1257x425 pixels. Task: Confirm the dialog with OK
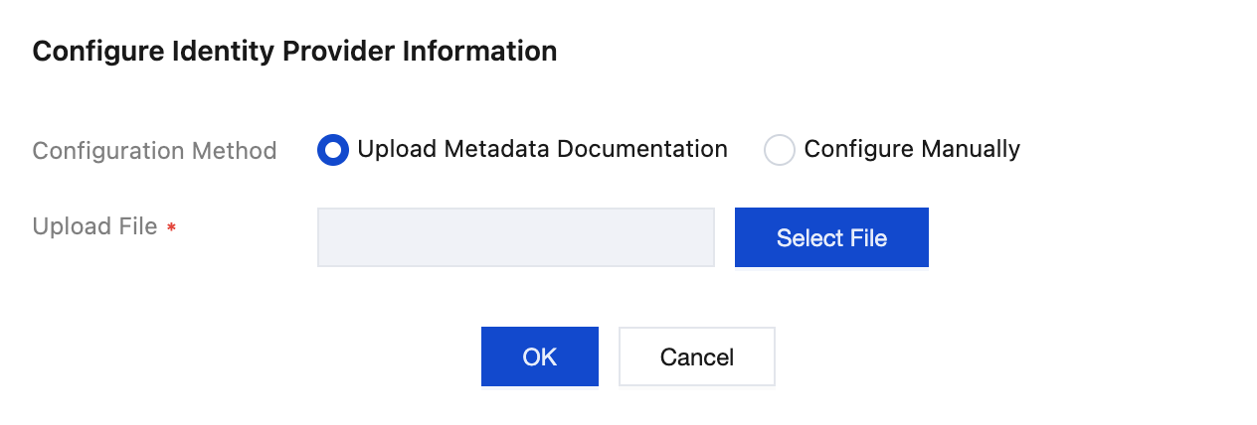coord(539,356)
